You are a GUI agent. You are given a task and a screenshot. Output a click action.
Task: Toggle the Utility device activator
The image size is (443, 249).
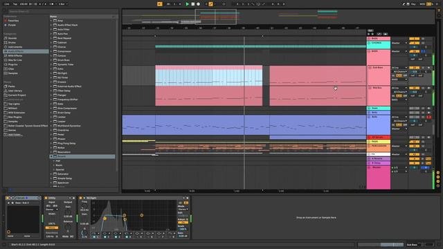point(46,198)
